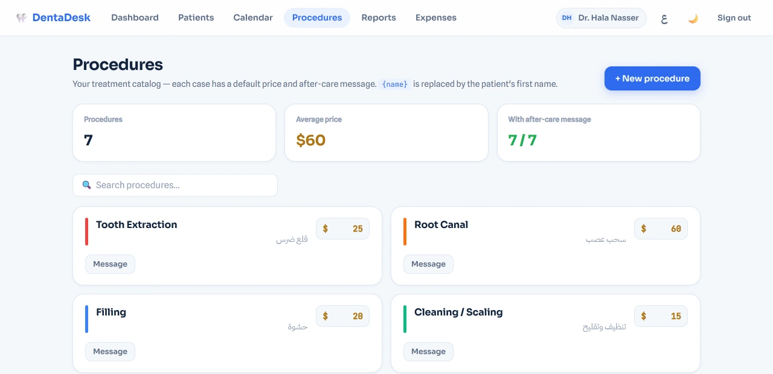
Task: Click the magnifier icon in the search box
Action: (x=86, y=185)
